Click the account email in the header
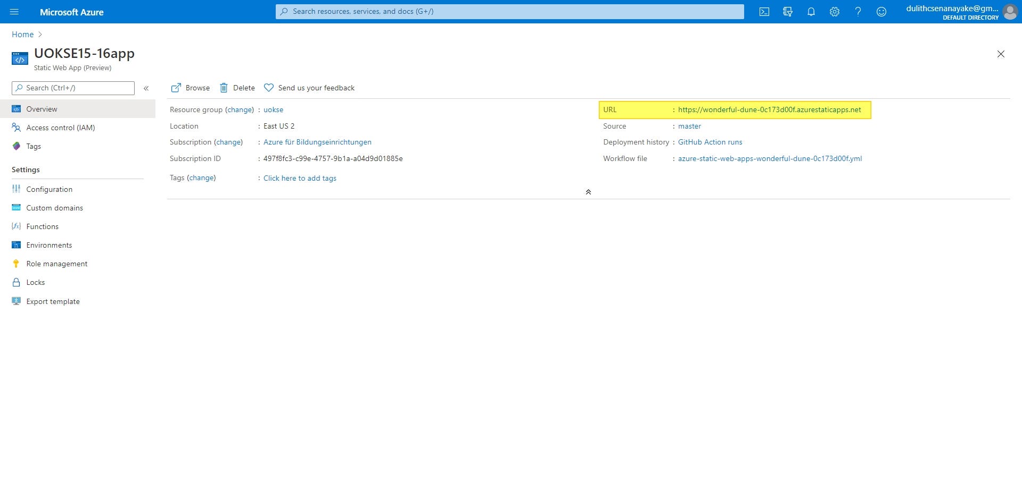Image resolution: width=1022 pixels, height=498 pixels. pyautogui.click(x=952, y=8)
